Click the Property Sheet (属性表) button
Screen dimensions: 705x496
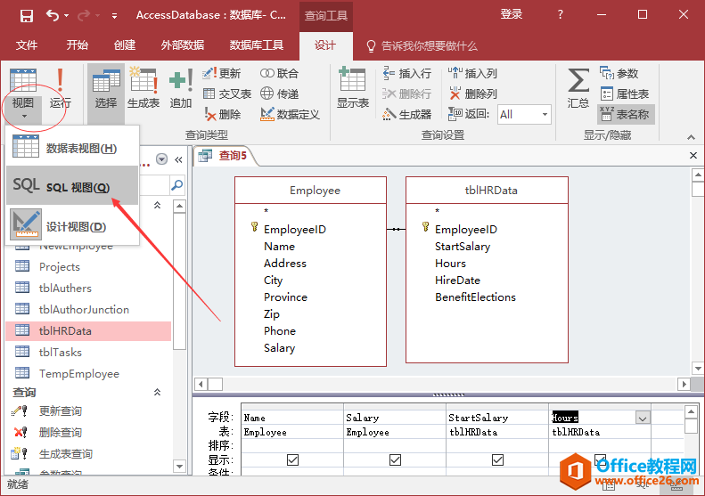point(625,94)
